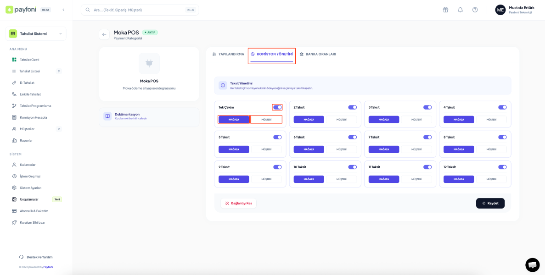Image resolution: width=545 pixels, height=275 pixels.
Task: Click the Bağlantıyı Kes button
Action: 238,203
